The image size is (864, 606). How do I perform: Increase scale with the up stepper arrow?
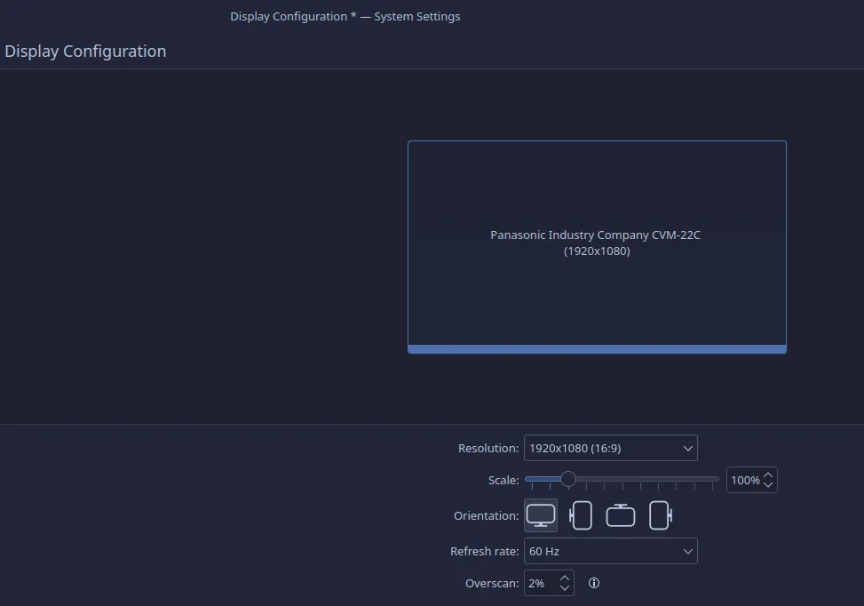[x=767, y=474]
